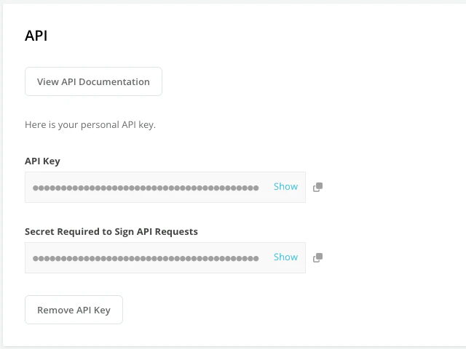The height and width of the screenshot is (349, 466).
Task: Copy the API Key to clipboard
Action: tap(317, 188)
